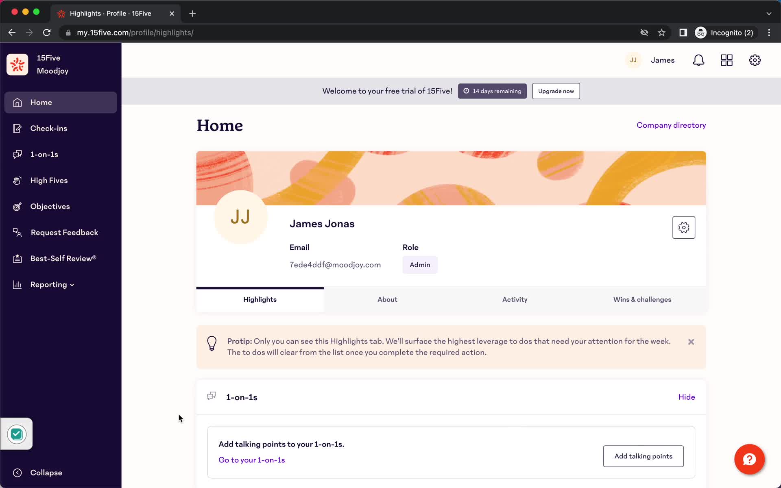Open the Objectives section

[x=50, y=206]
